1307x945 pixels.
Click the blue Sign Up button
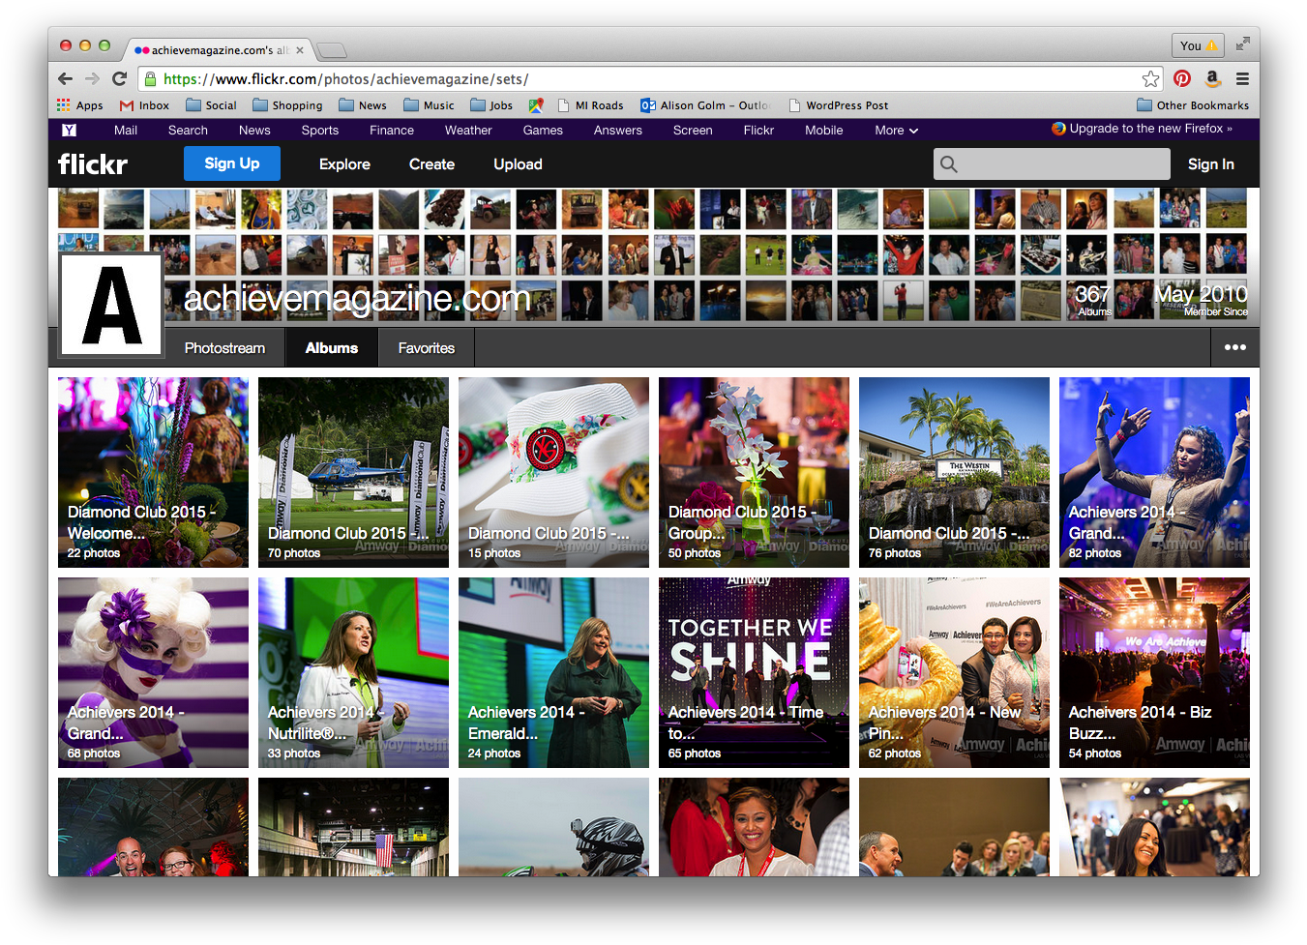pyautogui.click(x=232, y=163)
